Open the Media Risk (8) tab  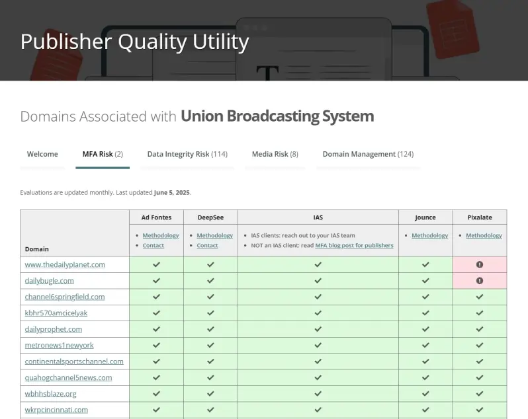pos(275,154)
